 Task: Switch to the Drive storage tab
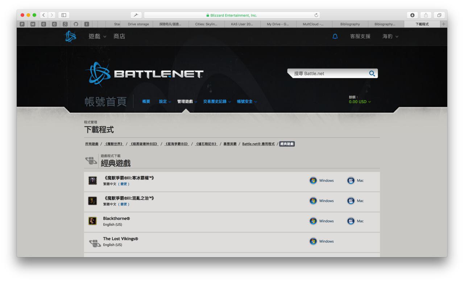(x=138, y=24)
